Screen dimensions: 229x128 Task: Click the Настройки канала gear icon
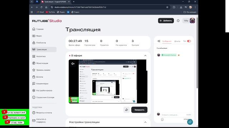[x=34, y=90]
